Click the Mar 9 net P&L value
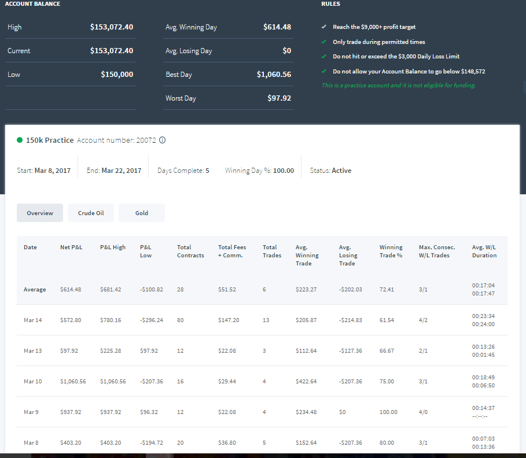Image resolution: width=526 pixels, height=458 pixels. [x=71, y=412]
